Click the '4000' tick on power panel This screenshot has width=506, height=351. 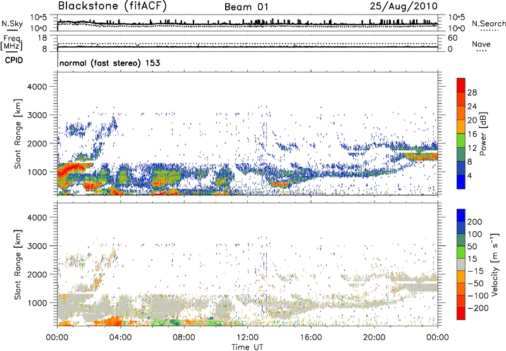click(37, 87)
